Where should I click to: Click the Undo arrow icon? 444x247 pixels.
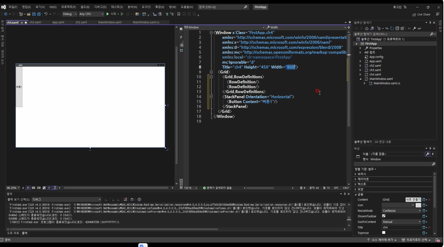tap(46, 14)
